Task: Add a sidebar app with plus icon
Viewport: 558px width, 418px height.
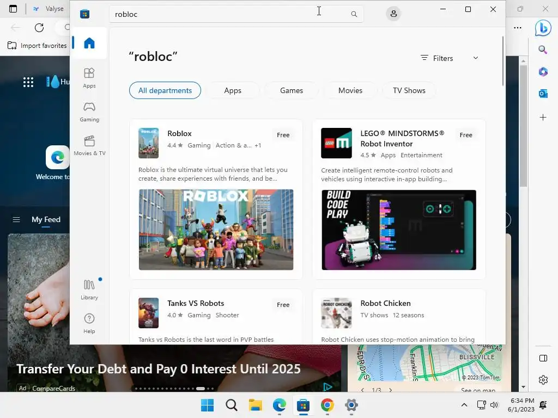Action: [543, 118]
